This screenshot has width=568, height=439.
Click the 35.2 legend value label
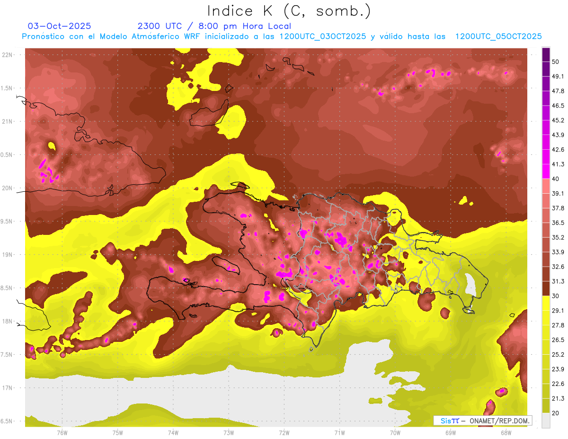tap(558, 237)
